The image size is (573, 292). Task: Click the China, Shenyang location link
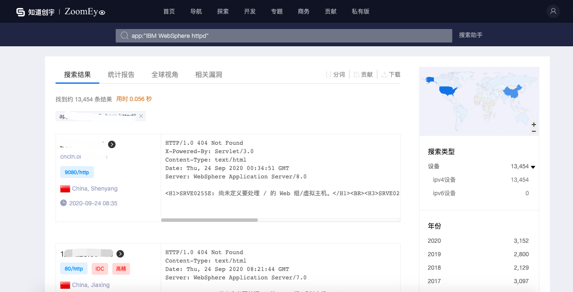(x=95, y=188)
